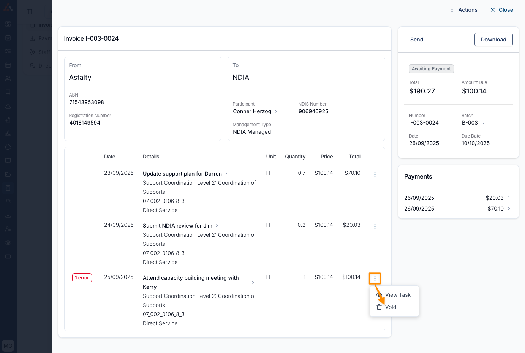Viewport: 525px width, 353px height.
Task: Open the settings gear in the left sidebar
Action: (8, 243)
